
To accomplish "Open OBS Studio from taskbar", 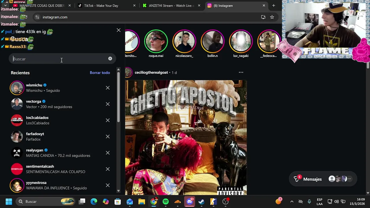I will coord(225,202).
